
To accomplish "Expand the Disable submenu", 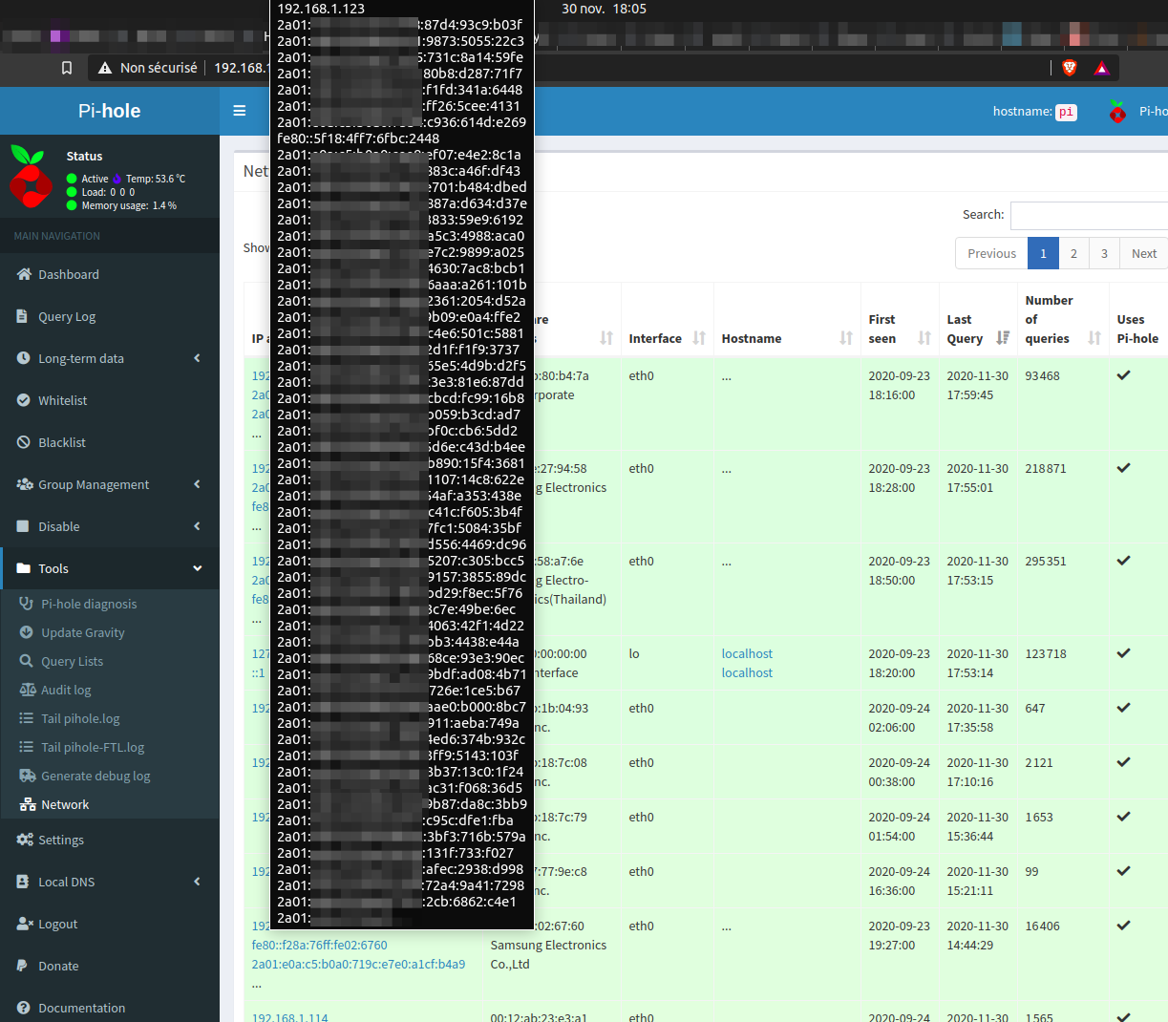I will (x=110, y=526).
